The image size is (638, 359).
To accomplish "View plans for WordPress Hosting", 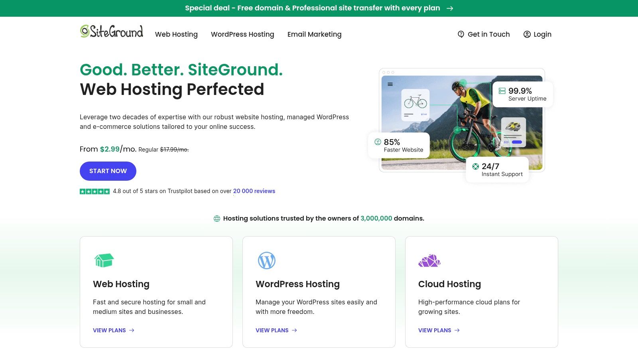I will pyautogui.click(x=276, y=330).
